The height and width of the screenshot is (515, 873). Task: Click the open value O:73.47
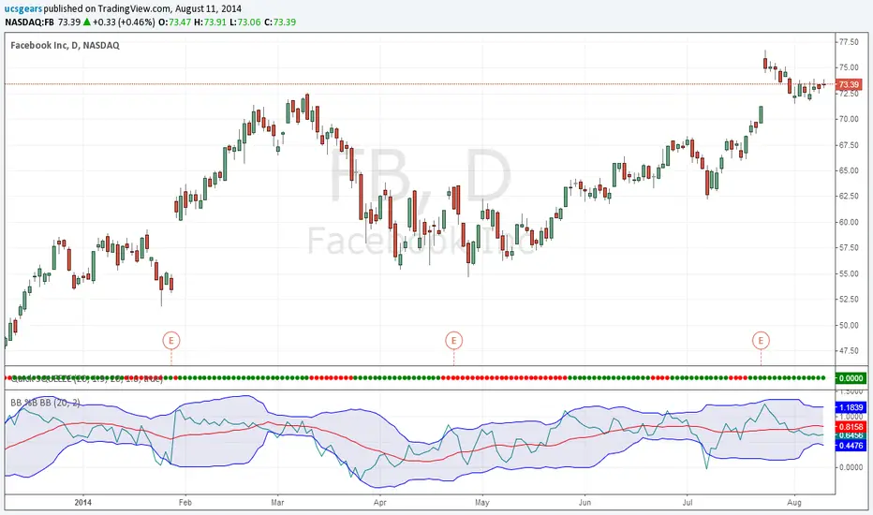click(174, 22)
